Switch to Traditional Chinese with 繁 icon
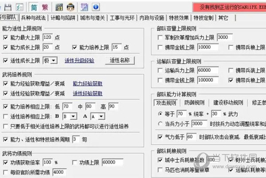Viewport: 266px width, 178px height. (x=45, y=7)
